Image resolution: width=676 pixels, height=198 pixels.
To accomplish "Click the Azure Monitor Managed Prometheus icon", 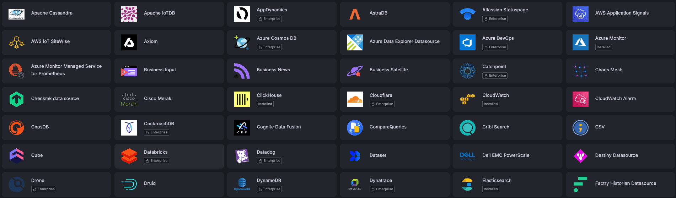I will click(16, 71).
